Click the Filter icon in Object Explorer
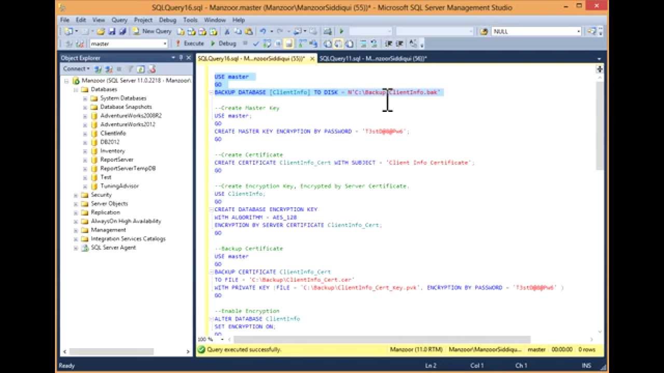The width and height of the screenshot is (664, 373). tap(130, 68)
